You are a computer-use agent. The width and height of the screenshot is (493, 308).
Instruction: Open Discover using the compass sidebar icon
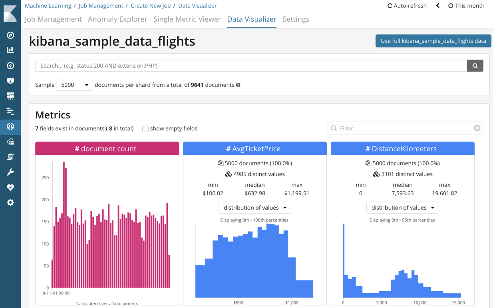[10, 35]
